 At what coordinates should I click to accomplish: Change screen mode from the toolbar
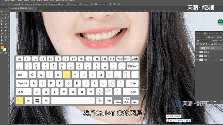[x=6, y=53]
